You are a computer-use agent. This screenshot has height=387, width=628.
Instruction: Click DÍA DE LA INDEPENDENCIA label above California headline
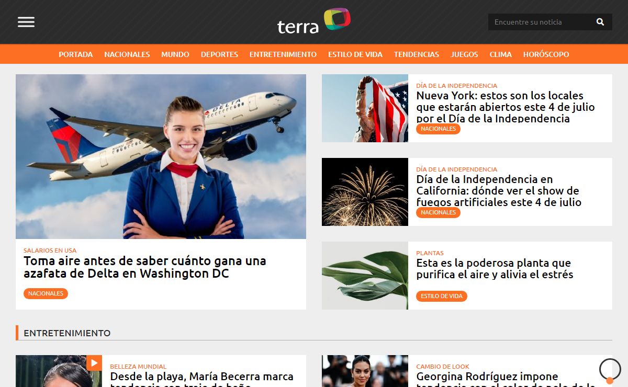[456, 169]
